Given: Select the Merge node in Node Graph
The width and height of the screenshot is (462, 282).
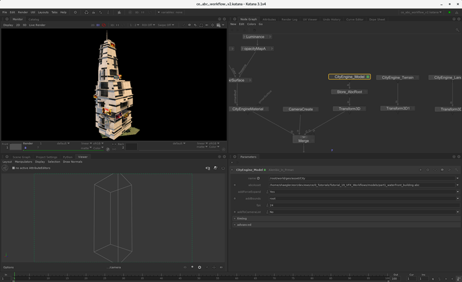Looking at the screenshot, I should [x=303, y=140].
